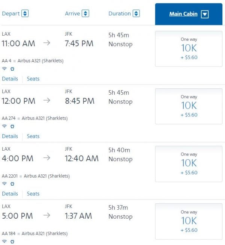View Seats for the 4:00 PM flight
The height and width of the screenshot is (245, 225).
33,194
